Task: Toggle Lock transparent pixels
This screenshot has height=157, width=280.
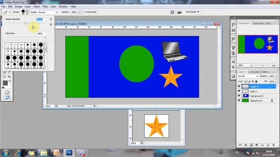Action: [246, 82]
